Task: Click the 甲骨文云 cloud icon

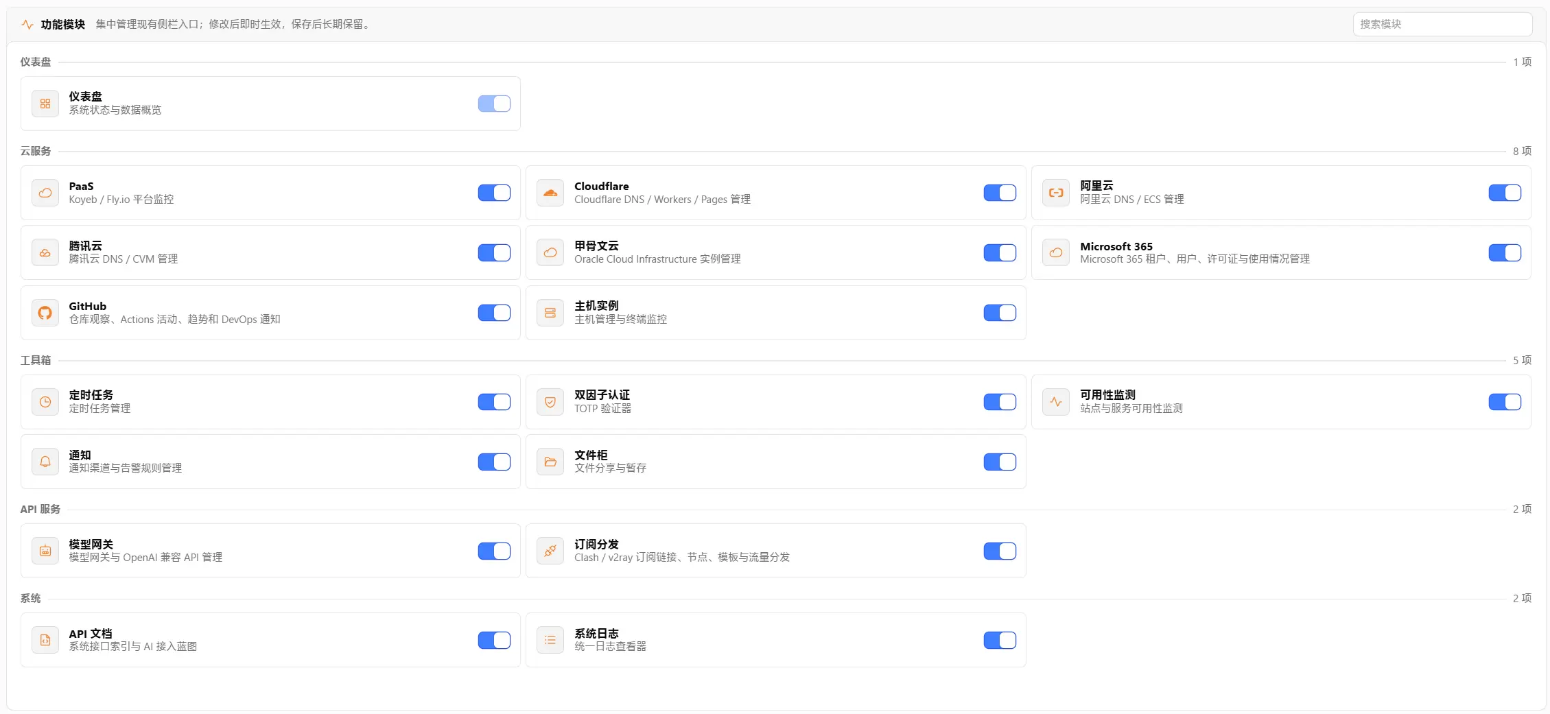Action: click(x=550, y=252)
